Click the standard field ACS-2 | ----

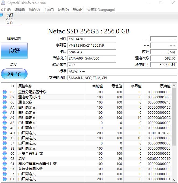[122, 71]
